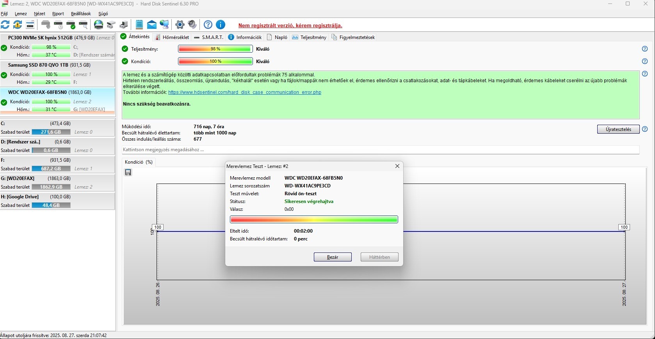The height and width of the screenshot is (339, 655).
Task: Open the Súgó menu
Action: click(x=103, y=14)
